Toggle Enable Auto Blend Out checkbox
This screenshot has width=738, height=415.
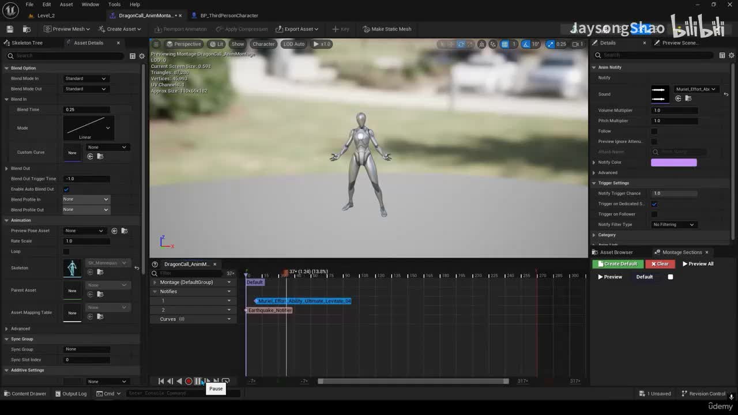click(x=66, y=189)
